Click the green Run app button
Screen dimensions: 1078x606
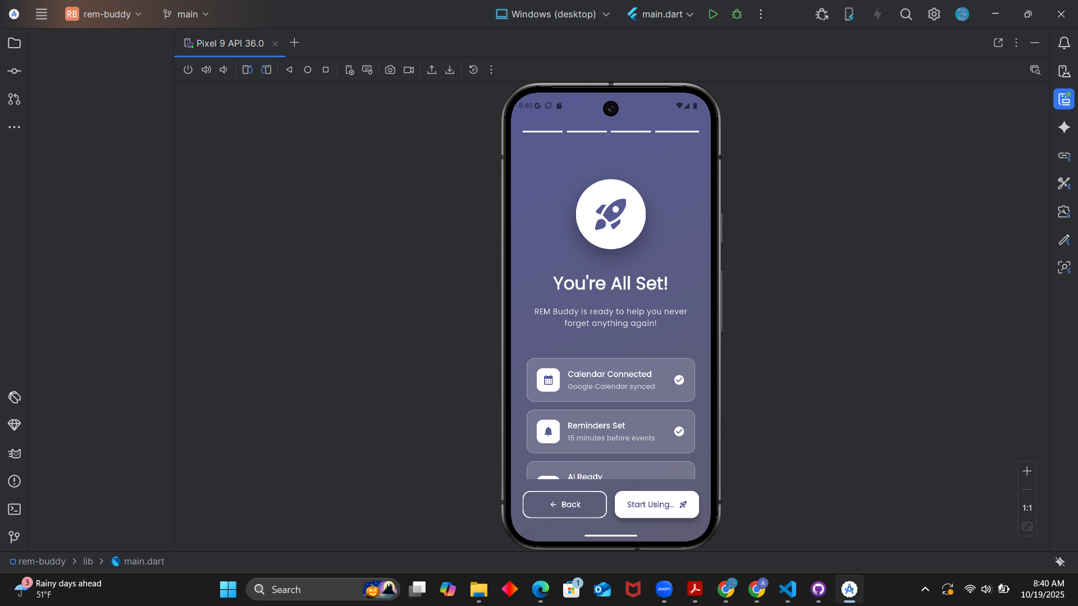click(713, 14)
